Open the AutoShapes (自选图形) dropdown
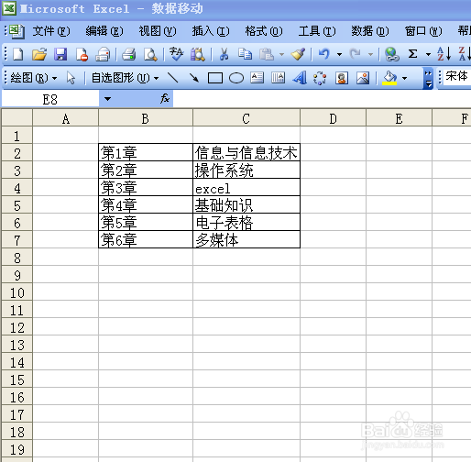Screen dimensions: 471x462 (125, 78)
